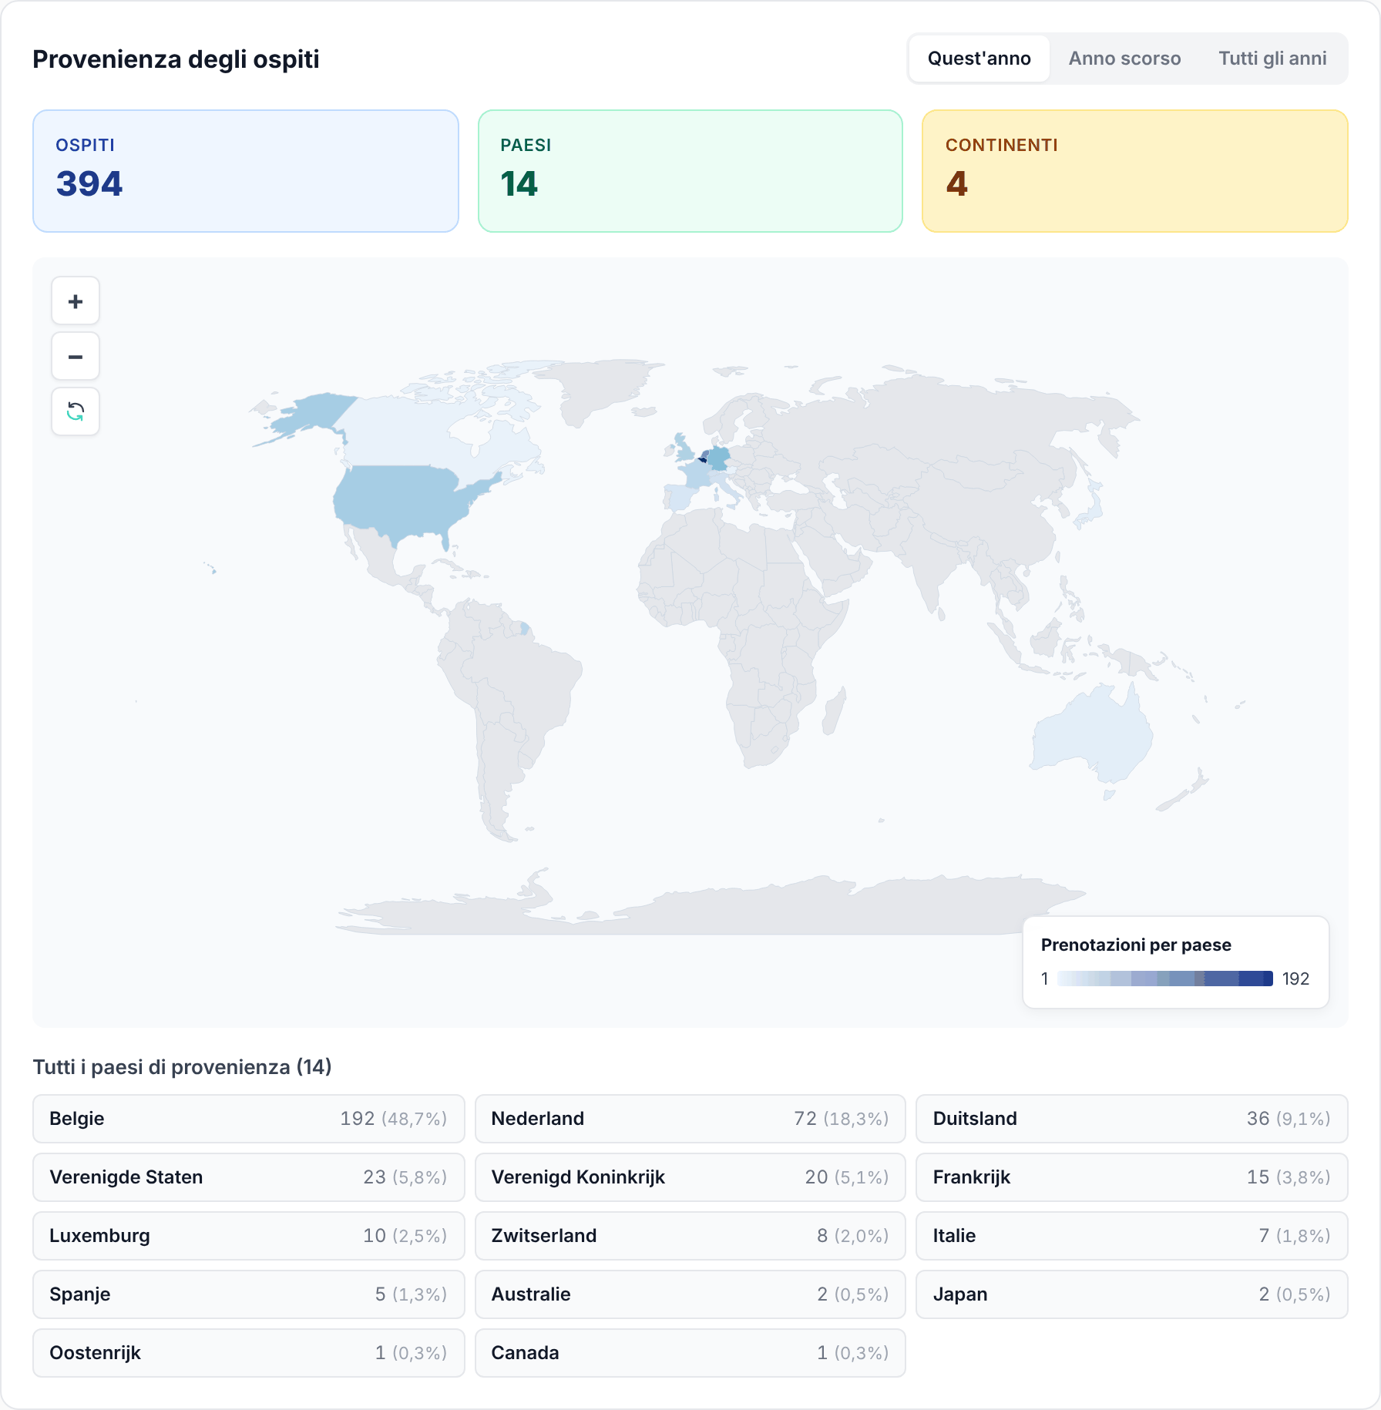Click the Prenotazioni per paese legend title
This screenshot has width=1381, height=1410.
point(1136,945)
